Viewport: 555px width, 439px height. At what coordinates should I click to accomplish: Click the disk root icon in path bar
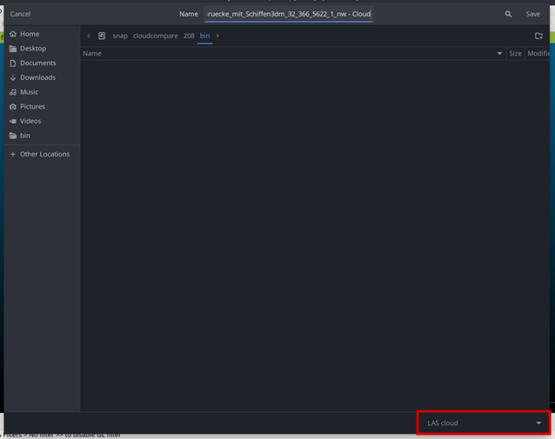(x=102, y=36)
